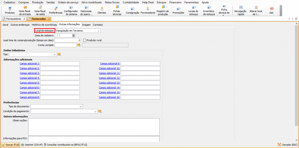Open the Contabilidade menu

(131, 2)
